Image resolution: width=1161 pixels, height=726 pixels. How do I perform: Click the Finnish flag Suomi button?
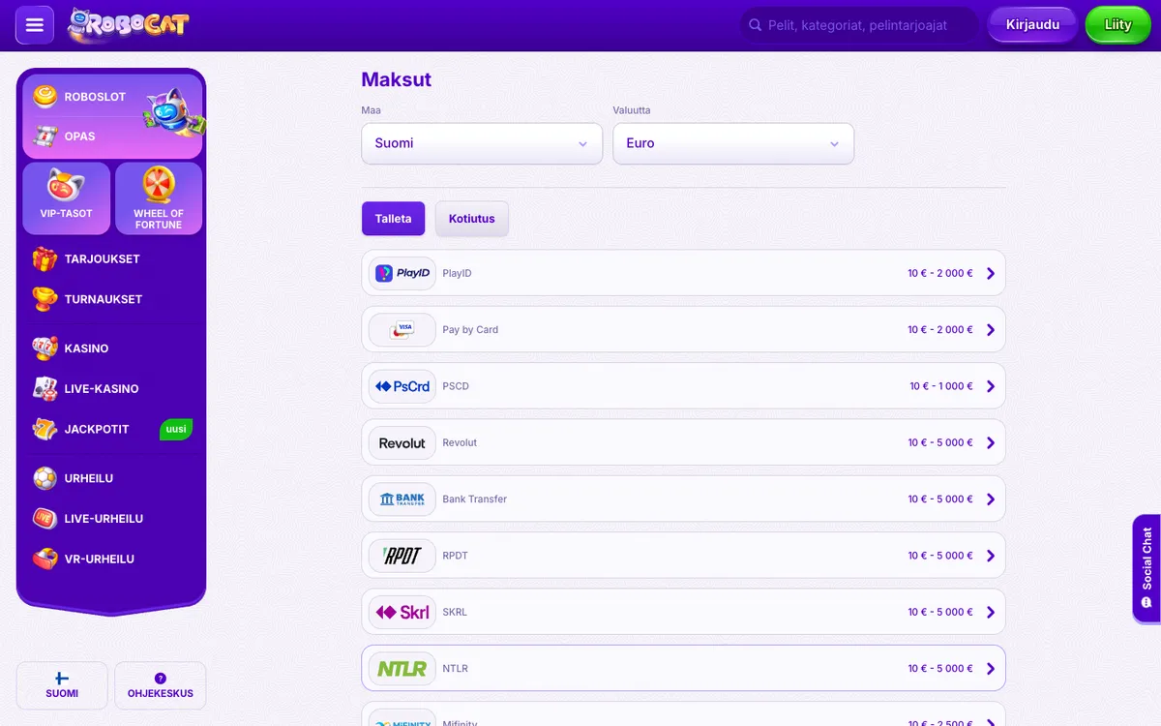click(x=62, y=686)
